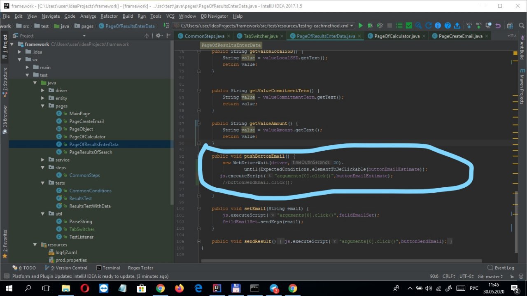
Task: Expand the service package
Action: (x=43, y=160)
